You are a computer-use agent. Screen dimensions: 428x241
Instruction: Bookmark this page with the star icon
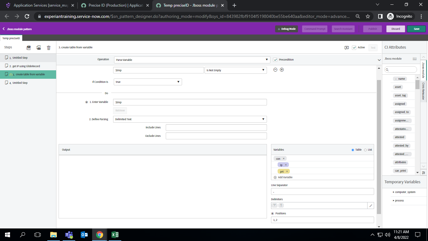coord(368,16)
